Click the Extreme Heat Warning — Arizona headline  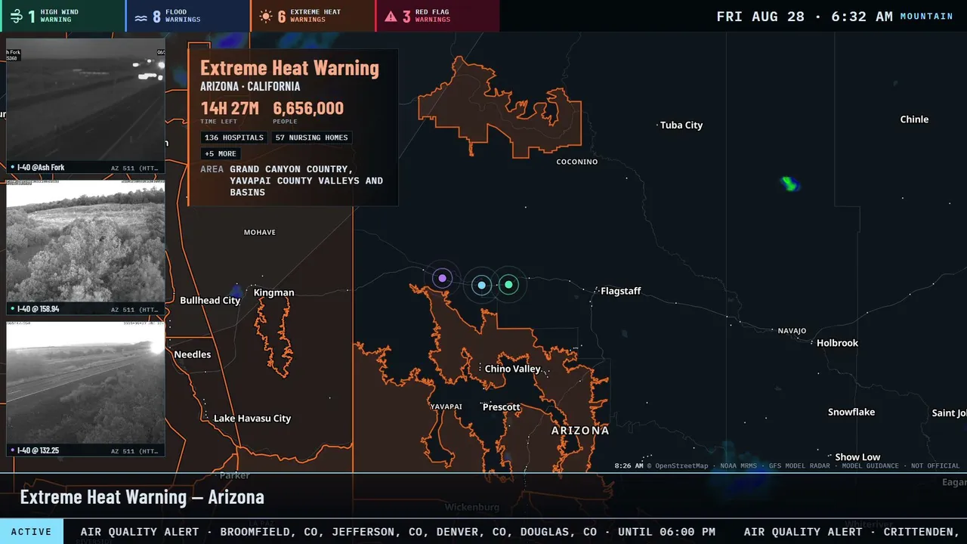[x=142, y=497]
